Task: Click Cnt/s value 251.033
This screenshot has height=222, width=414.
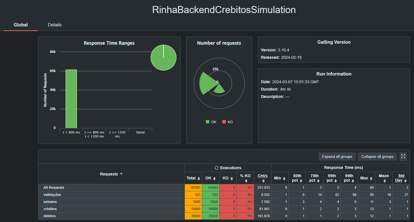Action: pos(264,188)
